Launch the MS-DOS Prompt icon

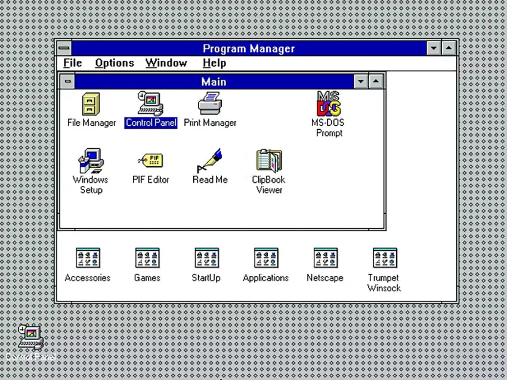pos(329,103)
